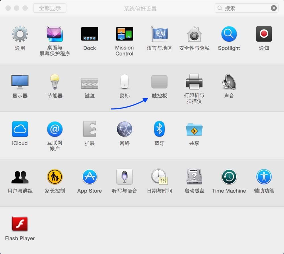The height and width of the screenshot is (254, 284).
Task: Open Mission Control preferences
Action: click(x=124, y=33)
